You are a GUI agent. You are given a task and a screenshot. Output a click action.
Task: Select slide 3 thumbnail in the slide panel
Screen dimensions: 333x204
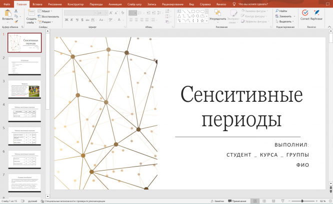pyautogui.click(x=24, y=89)
